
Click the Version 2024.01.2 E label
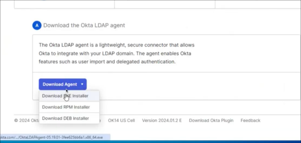[162, 120]
